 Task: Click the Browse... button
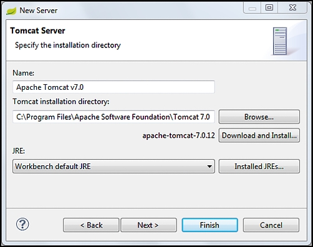click(x=259, y=117)
